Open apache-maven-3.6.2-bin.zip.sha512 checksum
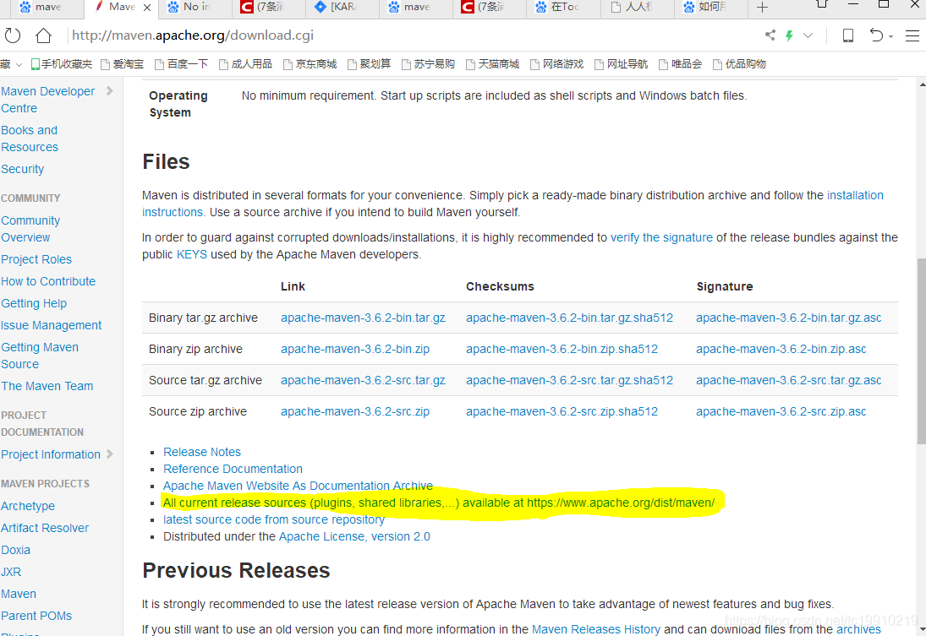926x636 pixels. 562,350
